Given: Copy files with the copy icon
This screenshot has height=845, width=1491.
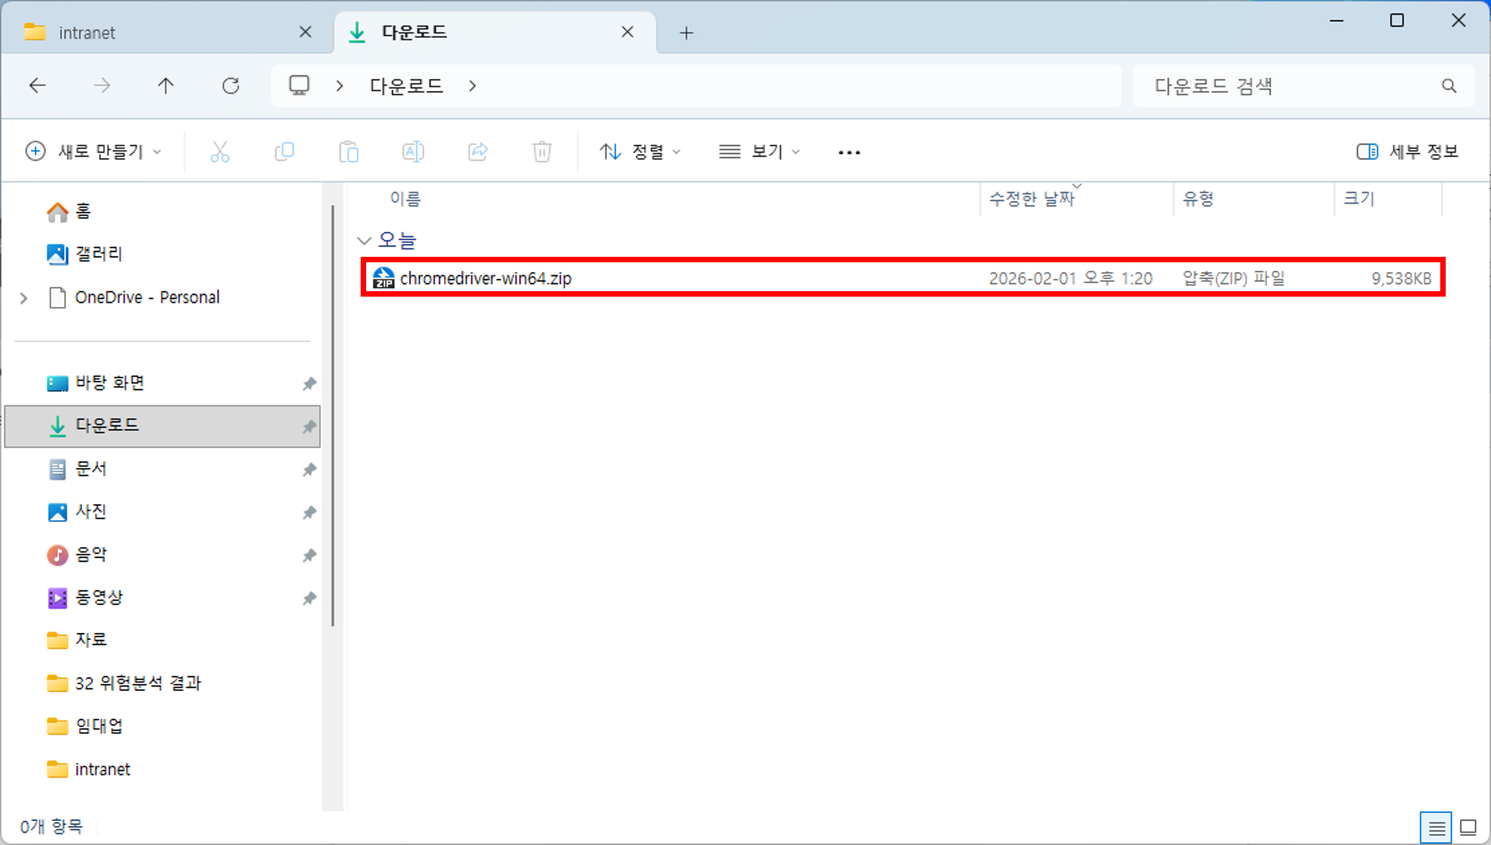Looking at the screenshot, I should tap(285, 151).
